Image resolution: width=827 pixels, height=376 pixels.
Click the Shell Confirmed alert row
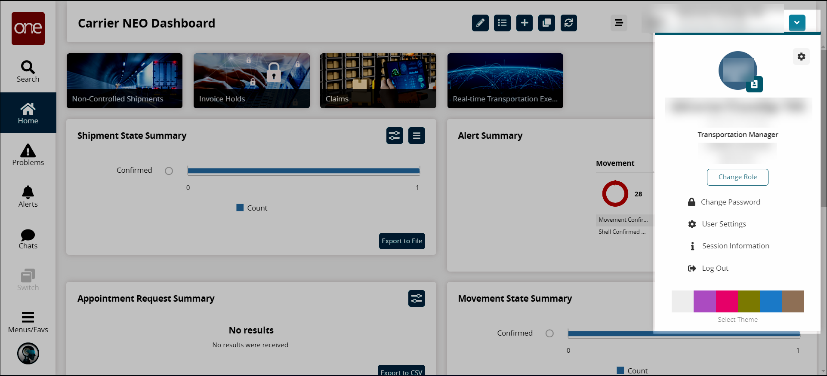tap(624, 232)
